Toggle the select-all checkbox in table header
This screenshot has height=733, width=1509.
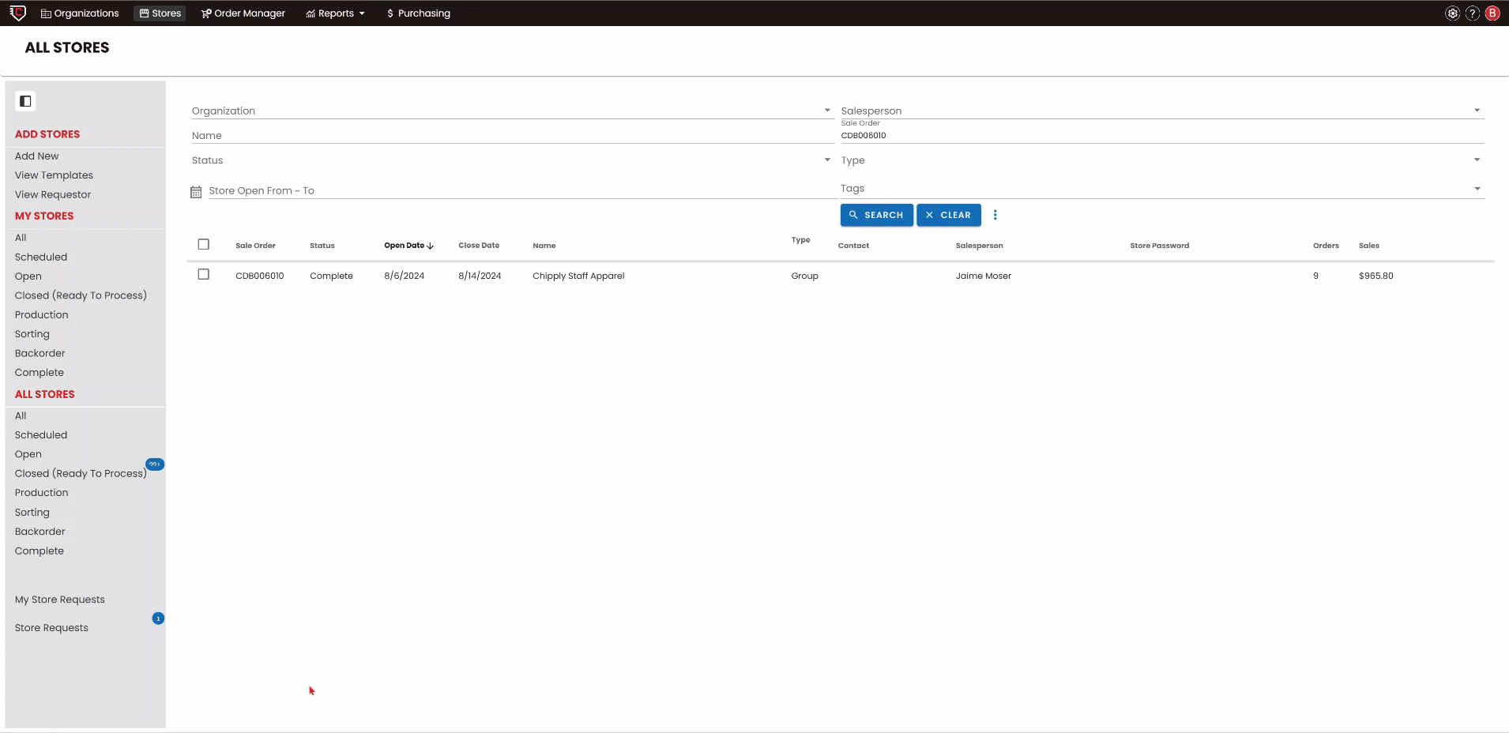coord(204,245)
